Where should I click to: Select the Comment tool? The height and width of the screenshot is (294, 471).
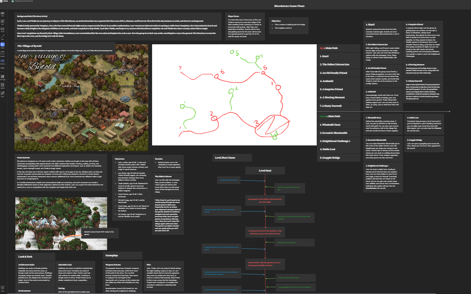(x=3, y=61)
